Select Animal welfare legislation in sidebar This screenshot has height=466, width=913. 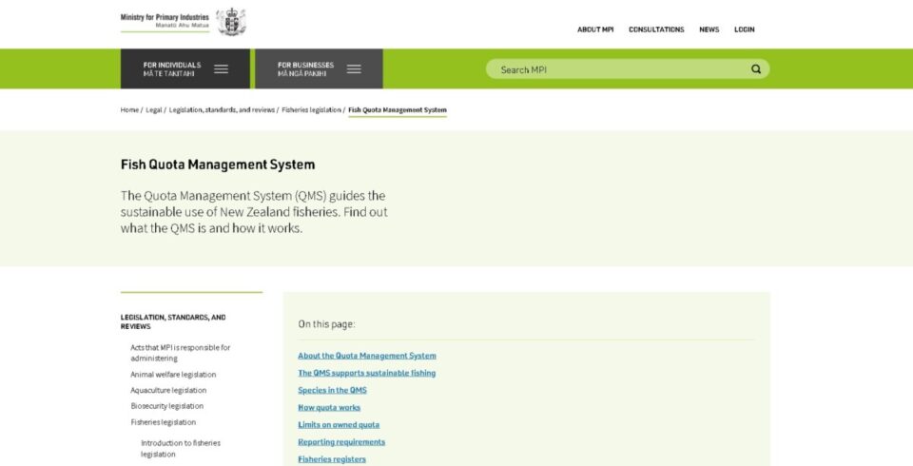[x=173, y=375]
